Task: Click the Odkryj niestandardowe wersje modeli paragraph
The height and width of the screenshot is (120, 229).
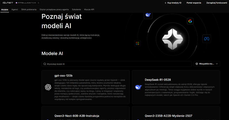Action: 71,36
